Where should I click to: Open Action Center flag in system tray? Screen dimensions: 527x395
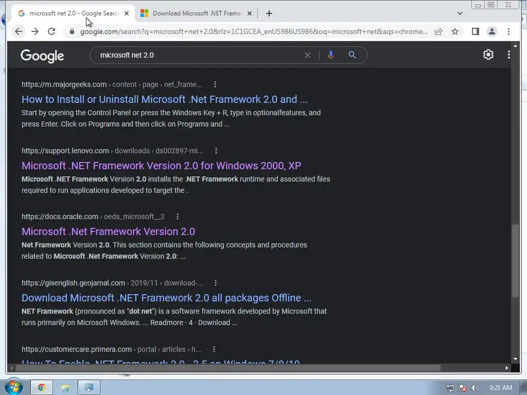pyautogui.click(x=463, y=388)
